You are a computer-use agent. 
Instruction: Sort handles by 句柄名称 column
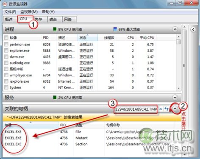click(x=139, y=125)
